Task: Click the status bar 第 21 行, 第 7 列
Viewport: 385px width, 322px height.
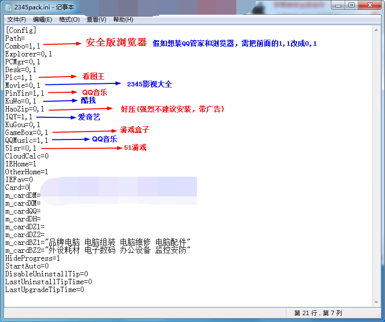Action: point(318,313)
